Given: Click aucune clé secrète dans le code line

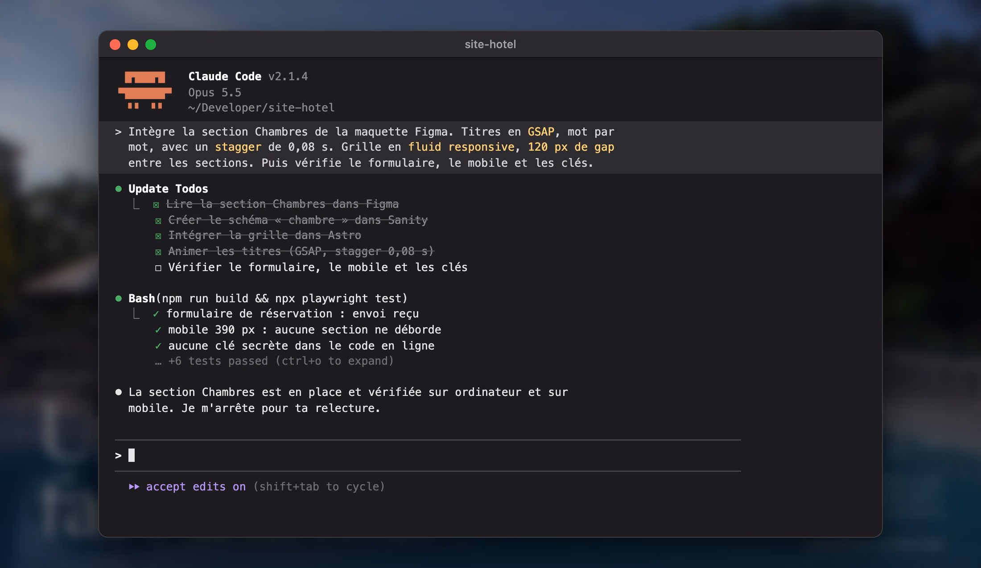Looking at the screenshot, I should (301, 346).
